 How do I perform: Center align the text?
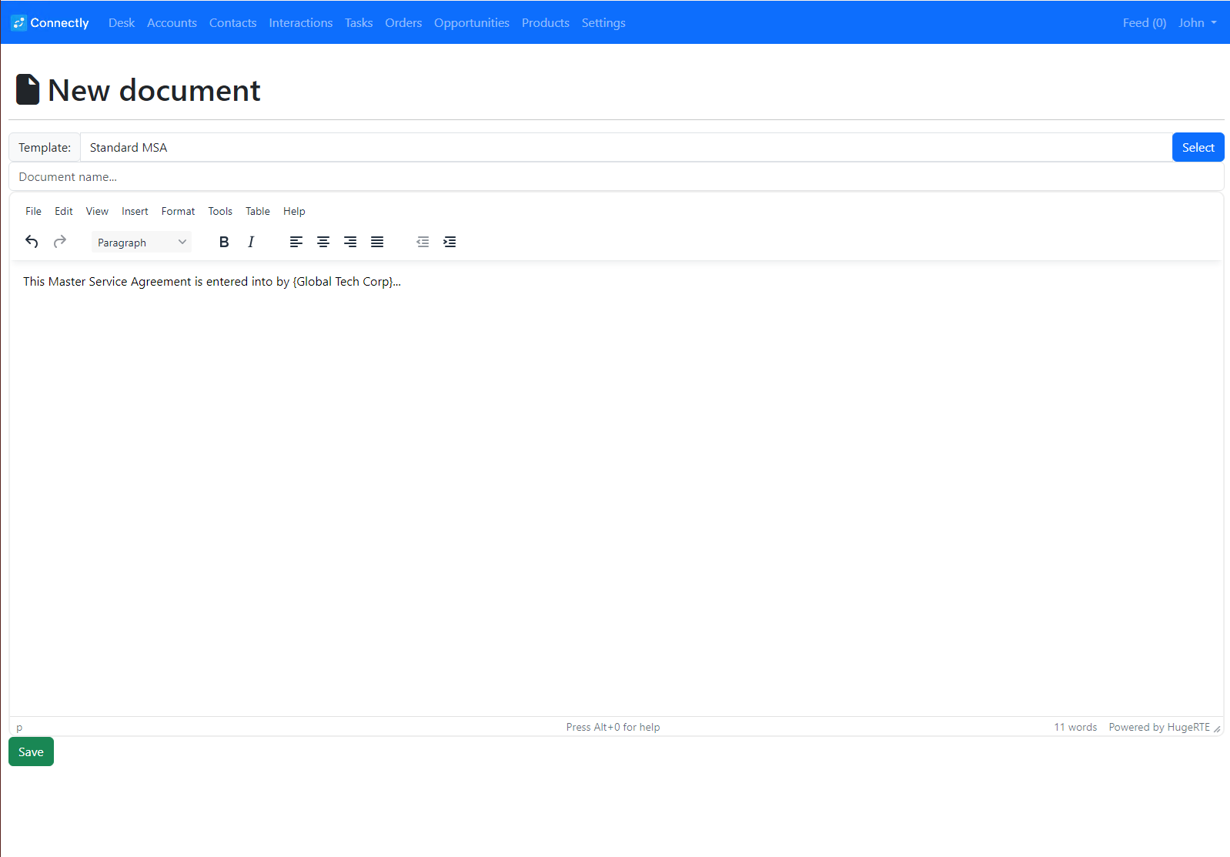[323, 242]
